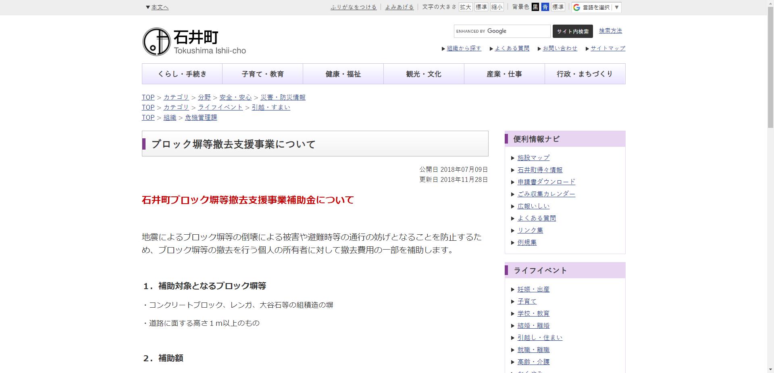Click the サイト内検索 search button
The image size is (774, 373).
click(573, 31)
